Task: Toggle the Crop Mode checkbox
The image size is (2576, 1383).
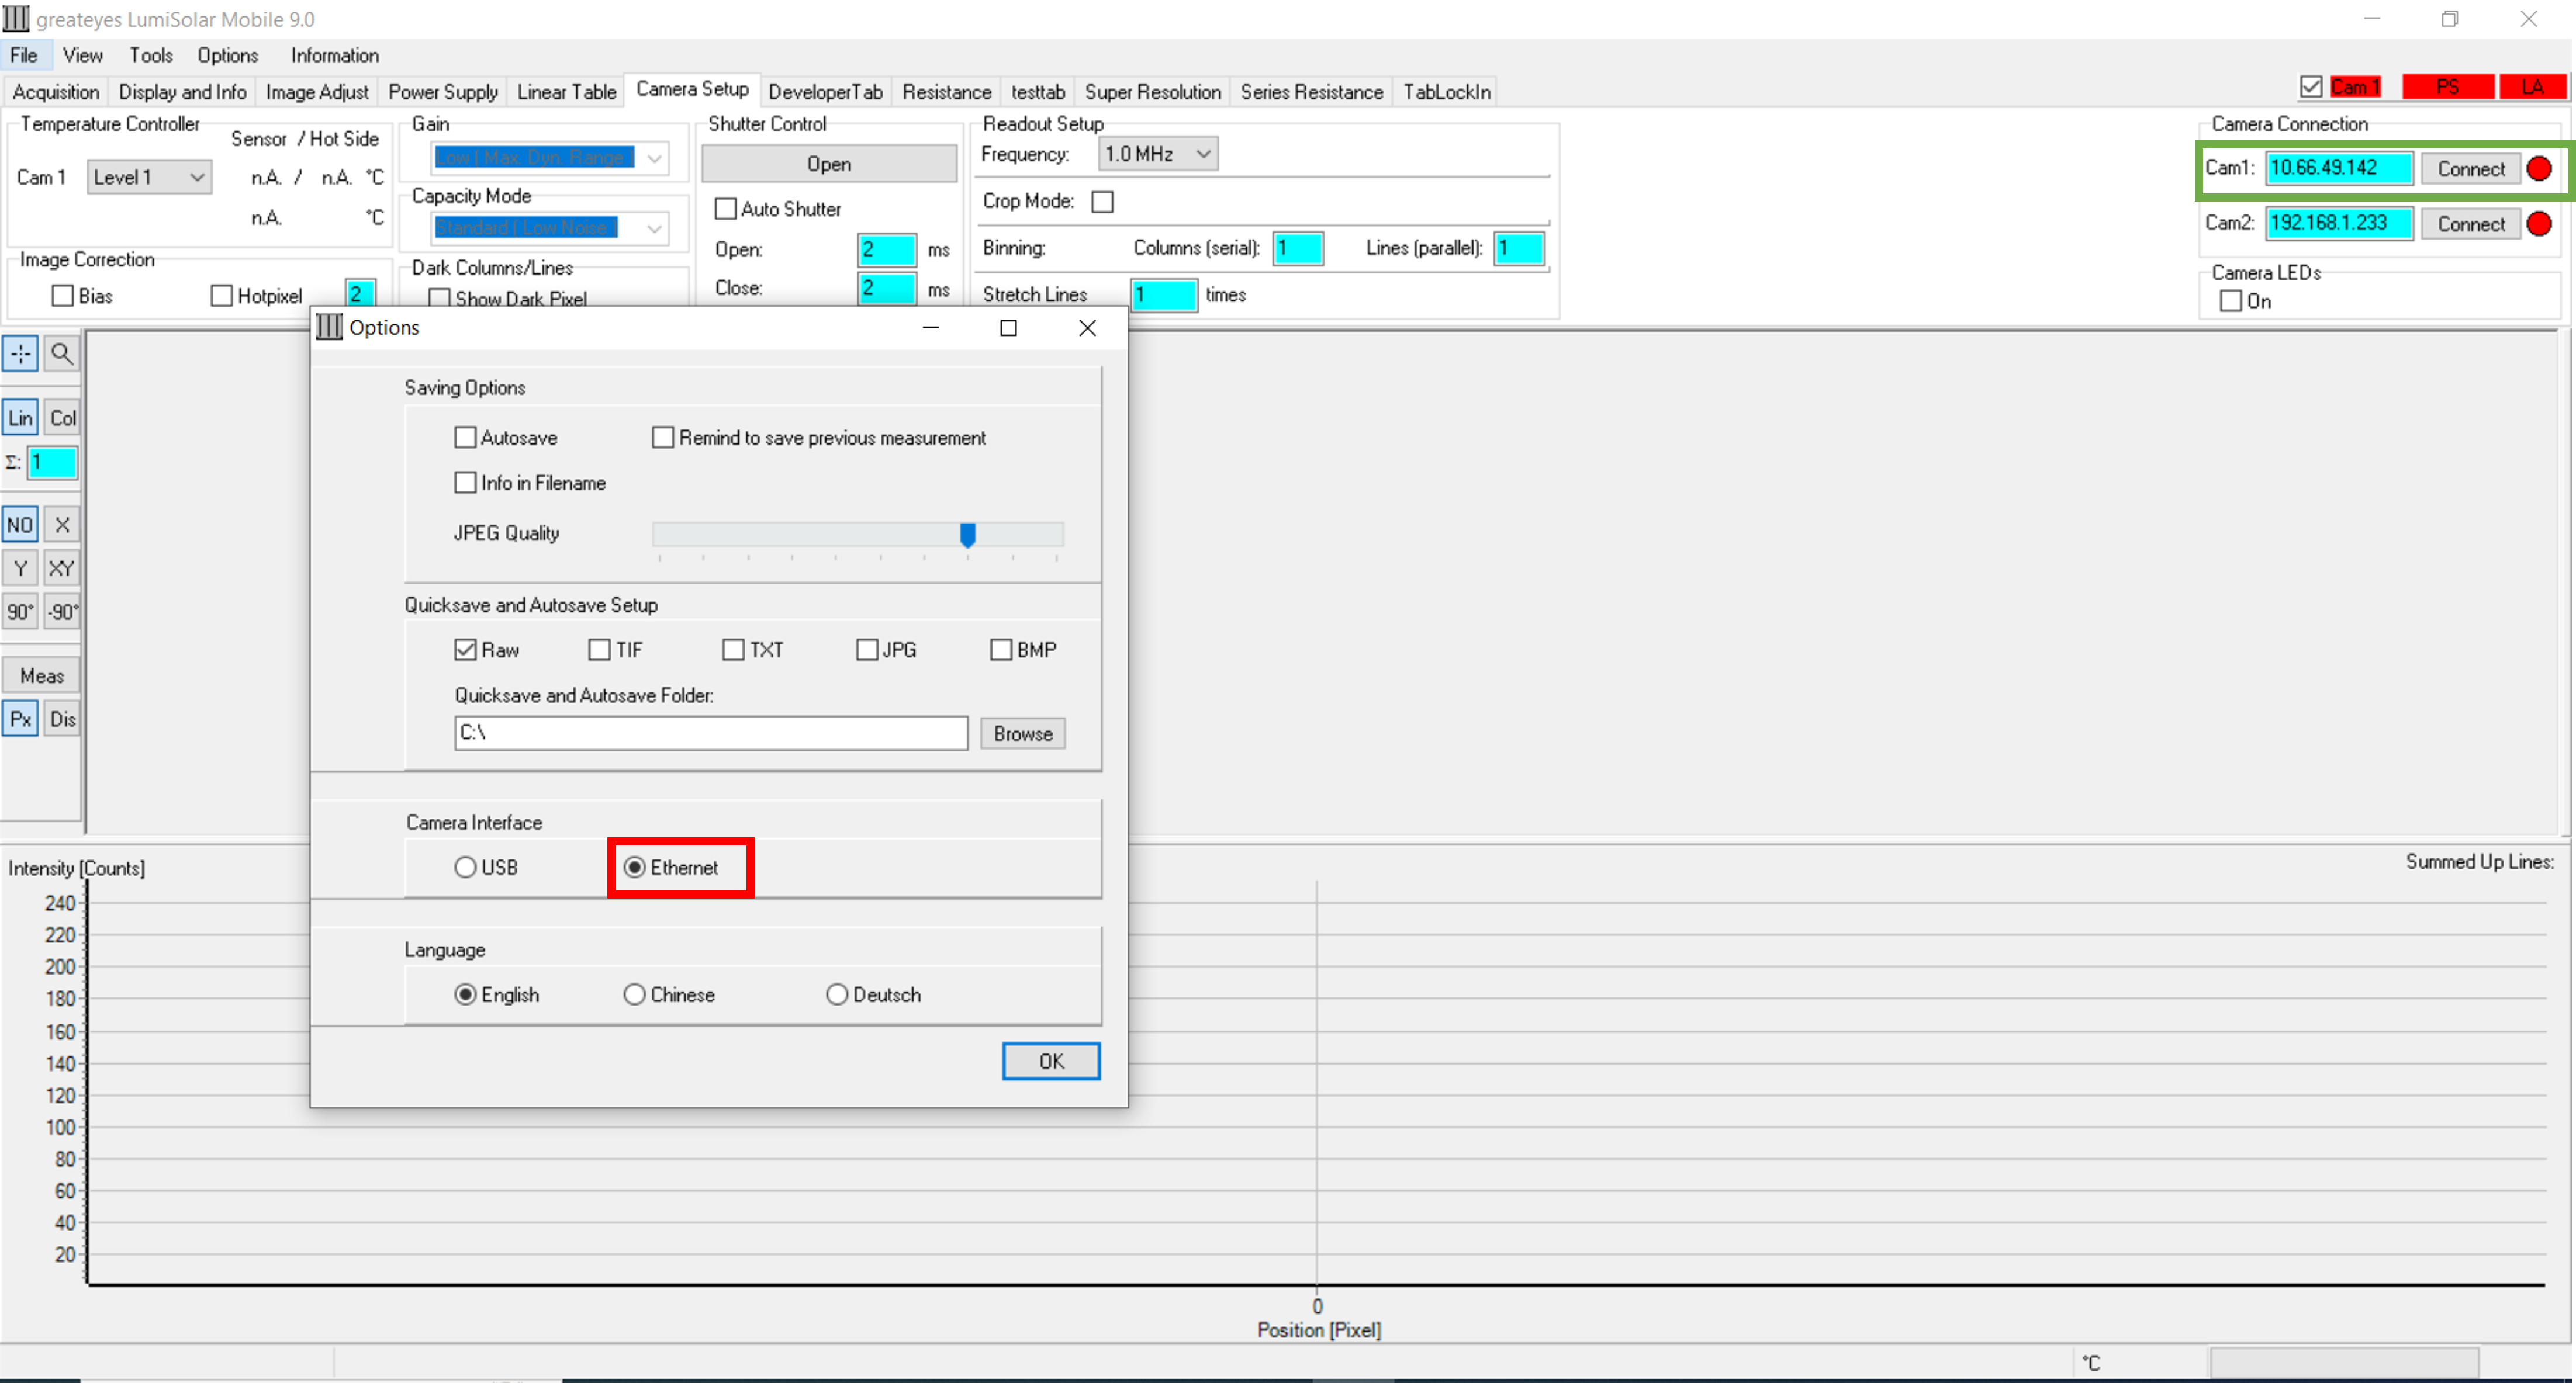Action: coord(1102,202)
